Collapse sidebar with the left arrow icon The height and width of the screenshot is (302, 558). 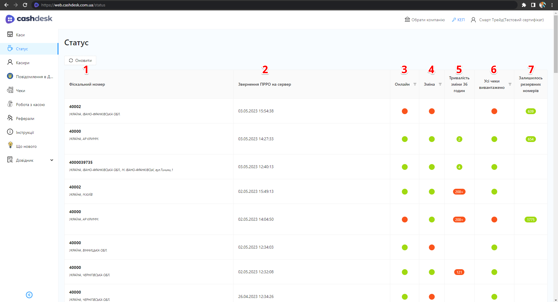coord(29,295)
